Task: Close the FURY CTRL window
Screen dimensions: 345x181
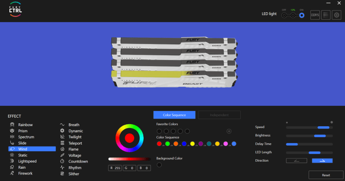Action: (339, 3)
